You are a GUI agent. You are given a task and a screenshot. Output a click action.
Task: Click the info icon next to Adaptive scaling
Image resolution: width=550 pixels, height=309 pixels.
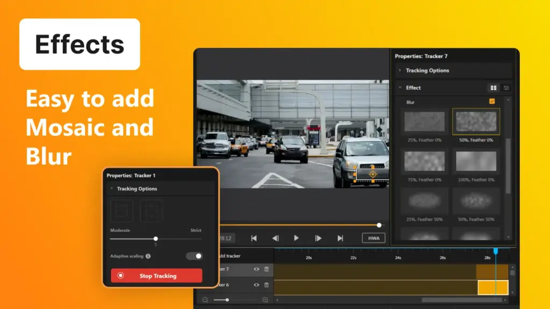(149, 256)
